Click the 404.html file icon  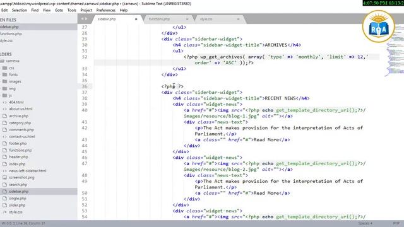[4, 102]
